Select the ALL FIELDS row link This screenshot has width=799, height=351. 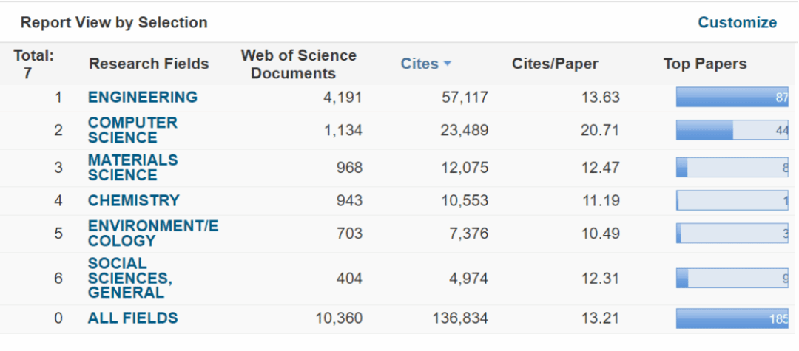[x=132, y=318]
